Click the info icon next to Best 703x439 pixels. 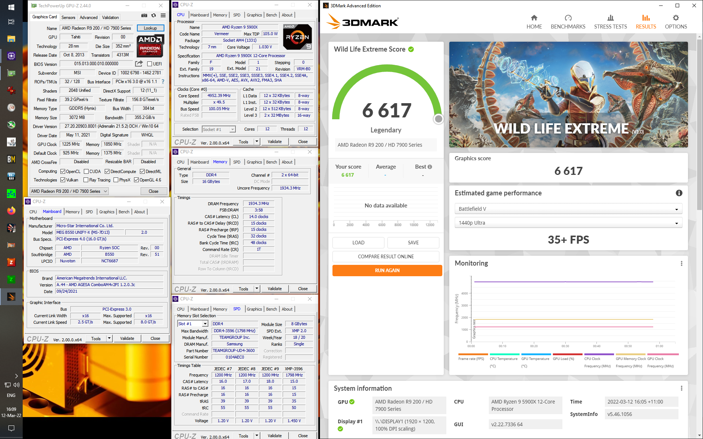(430, 167)
